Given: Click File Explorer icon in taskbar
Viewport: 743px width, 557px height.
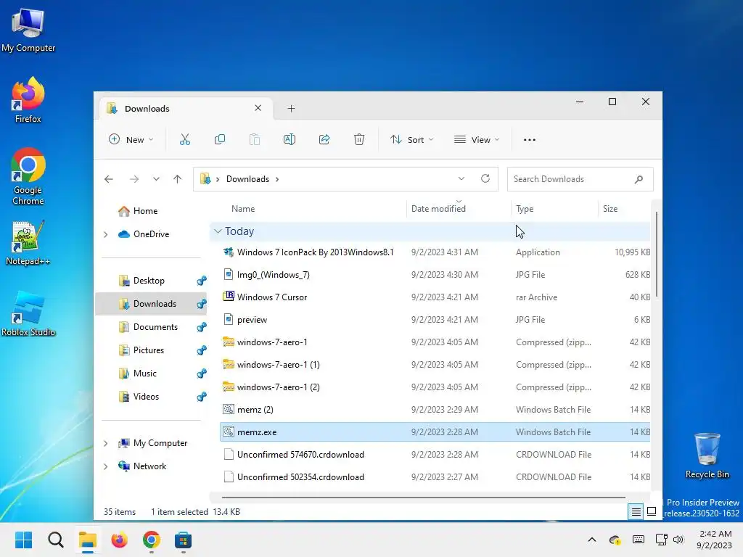Looking at the screenshot, I should pyautogui.click(x=88, y=540).
